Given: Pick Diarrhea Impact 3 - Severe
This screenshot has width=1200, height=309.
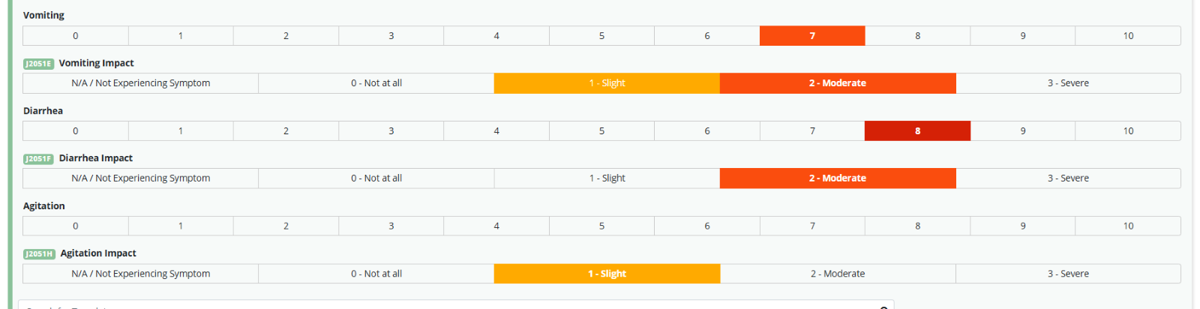Looking at the screenshot, I should coord(1068,178).
